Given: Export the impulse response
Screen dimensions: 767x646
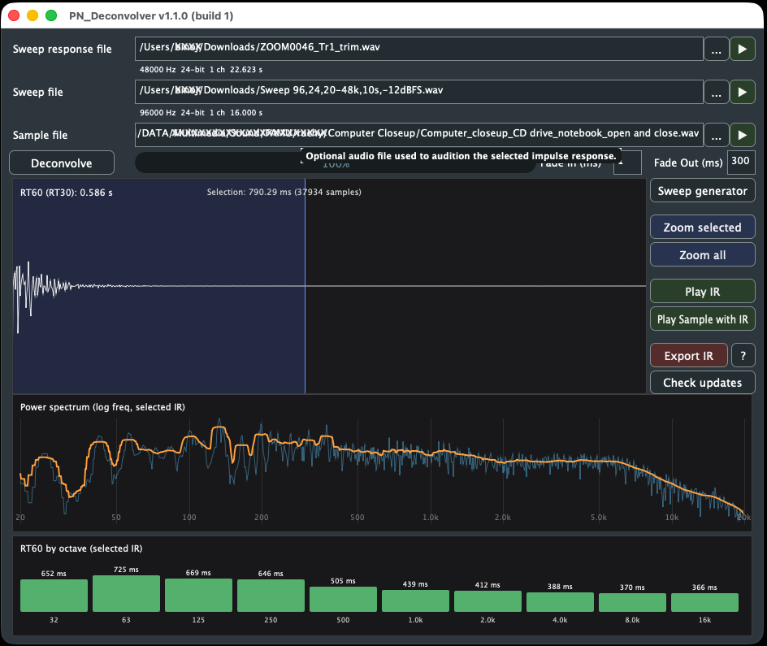Looking at the screenshot, I should [689, 356].
